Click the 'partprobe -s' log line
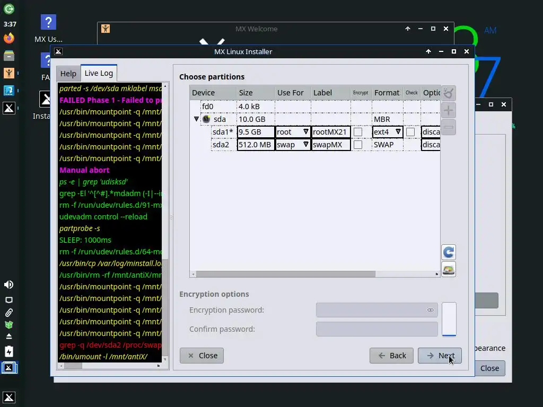Screen dimensions: 543x407 point(80,228)
